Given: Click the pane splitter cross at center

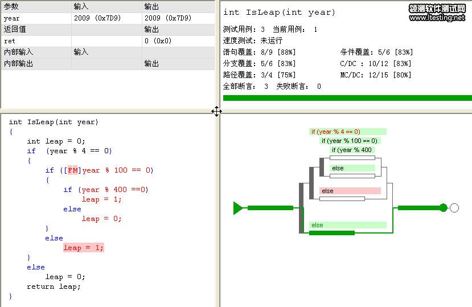Looking at the screenshot, I should click(217, 111).
